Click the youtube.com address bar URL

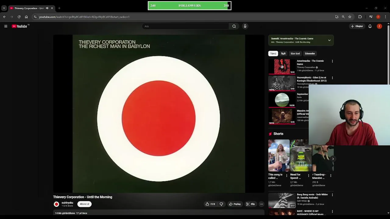tap(84, 17)
